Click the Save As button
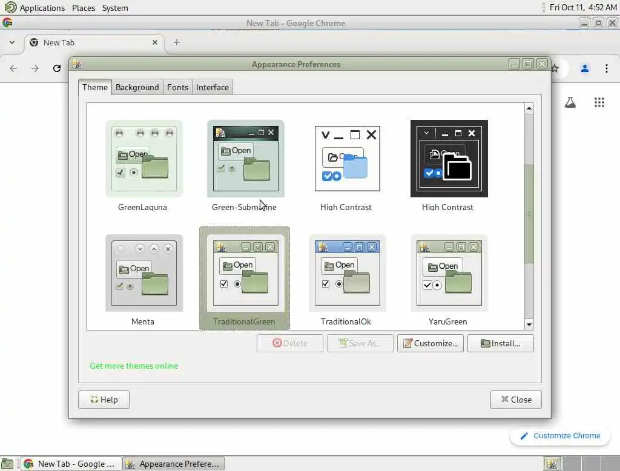This screenshot has width=620, height=471. pyautogui.click(x=360, y=343)
